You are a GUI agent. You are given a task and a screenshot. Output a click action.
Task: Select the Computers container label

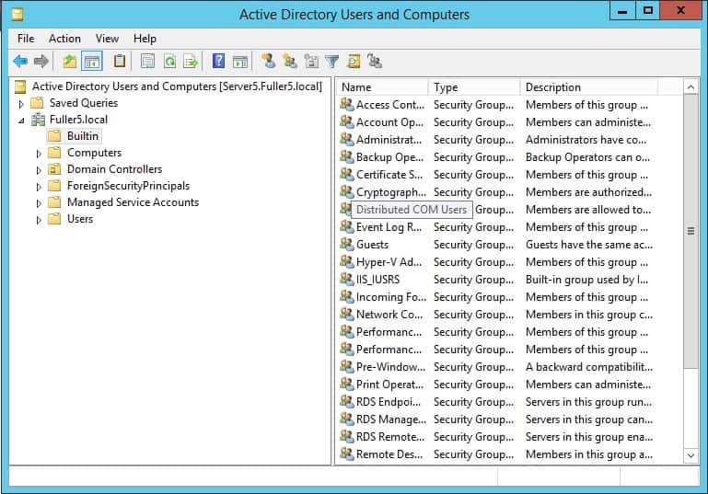pos(95,153)
